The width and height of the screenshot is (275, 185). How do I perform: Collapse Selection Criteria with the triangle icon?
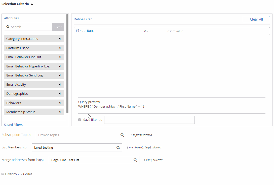click(32, 4)
